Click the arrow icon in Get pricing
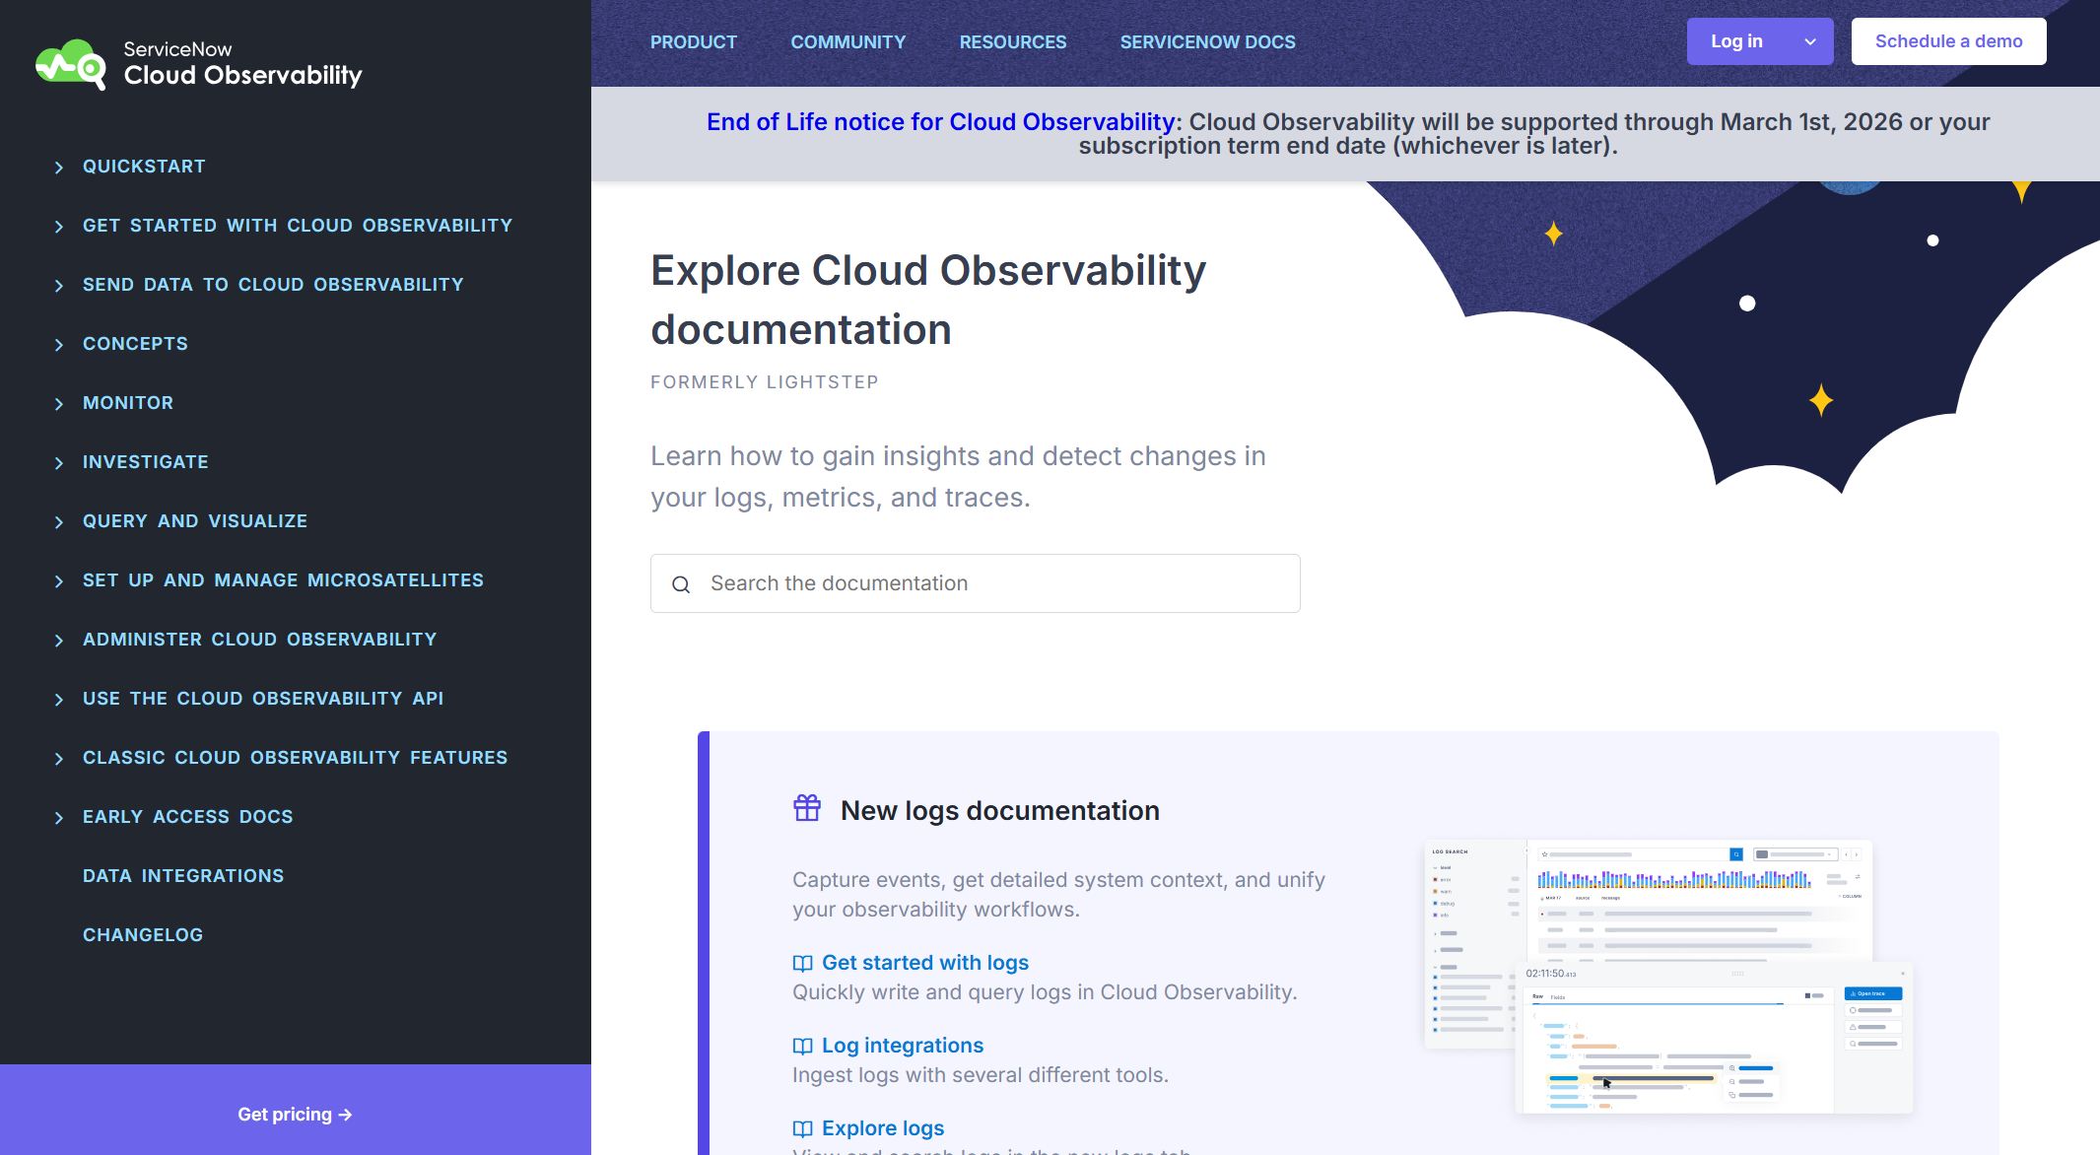The width and height of the screenshot is (2100, 1155). click(345, 1115)
